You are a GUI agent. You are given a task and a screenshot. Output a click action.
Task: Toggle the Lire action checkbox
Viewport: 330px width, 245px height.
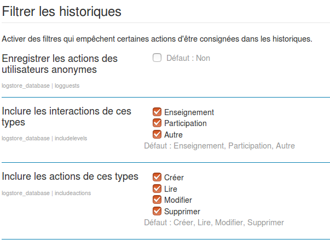click(157, 189)
